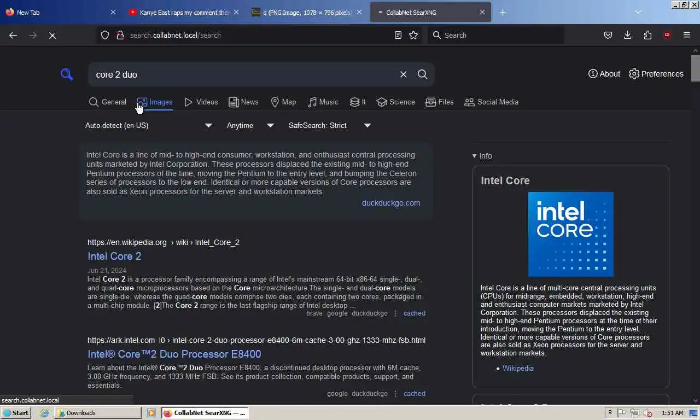The image size is (700, 420).
Task: Switch to Files results tab
Action: [439, 102]
